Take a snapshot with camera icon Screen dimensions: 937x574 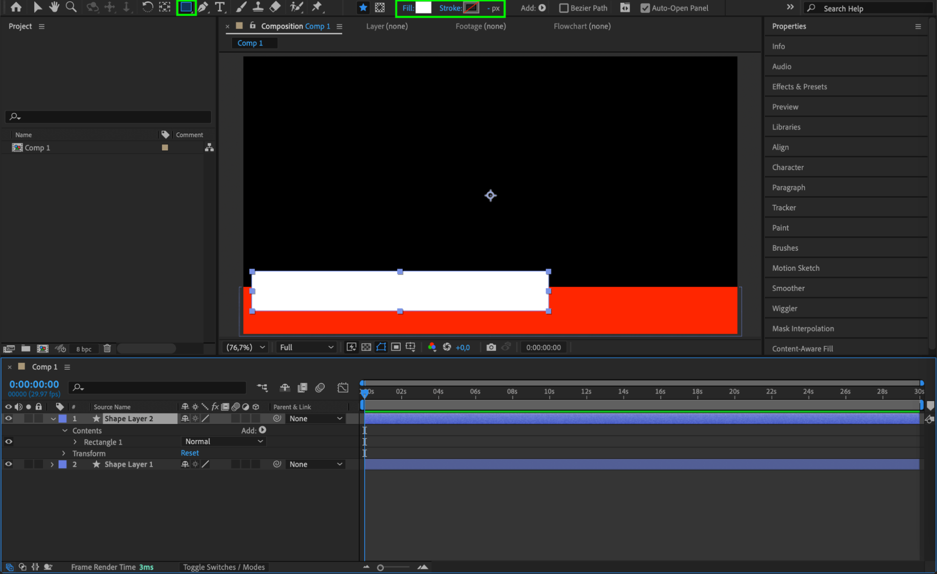[x=491, y=347]
